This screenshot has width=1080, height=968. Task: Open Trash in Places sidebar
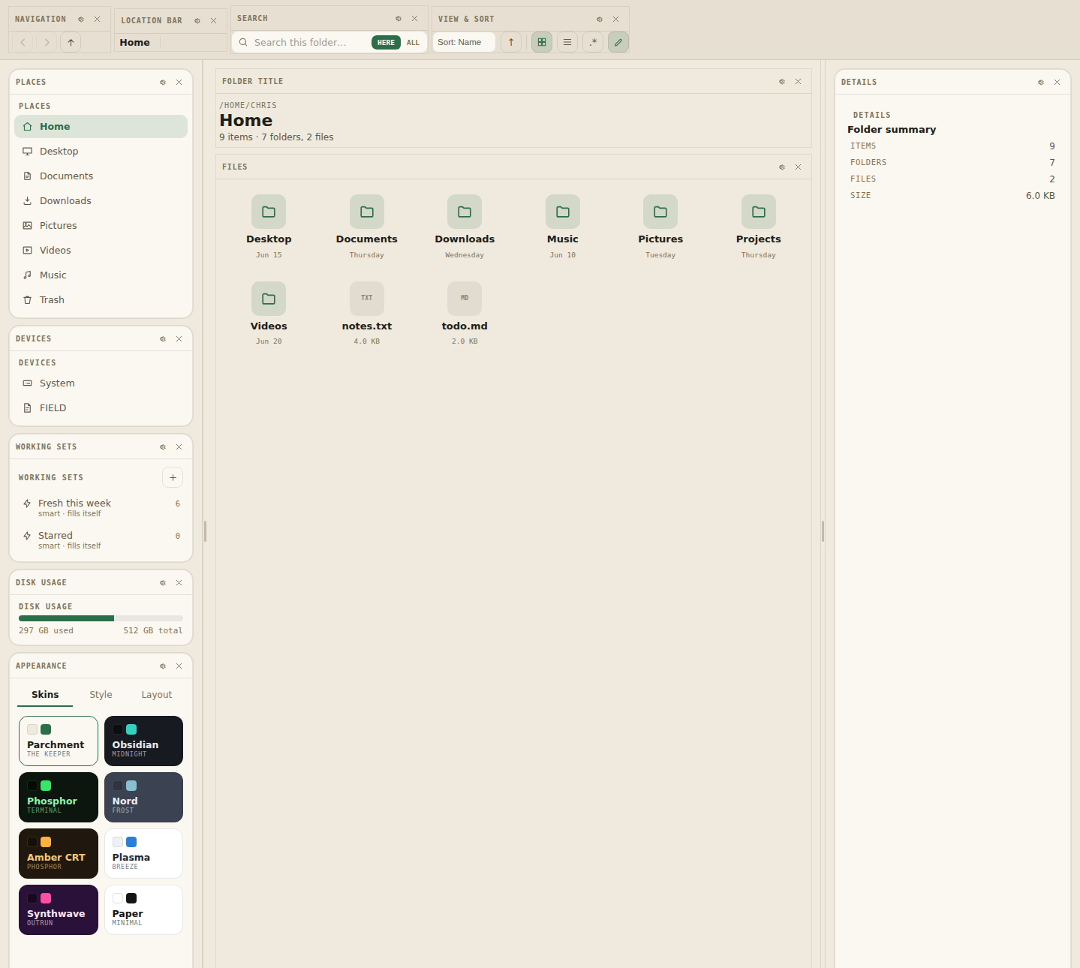point(101,300)
